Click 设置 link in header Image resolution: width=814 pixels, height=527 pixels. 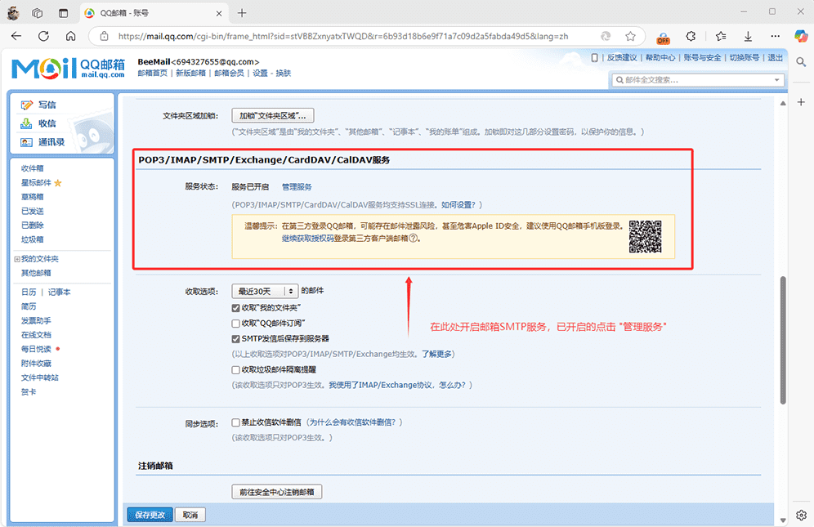point(260,74)
